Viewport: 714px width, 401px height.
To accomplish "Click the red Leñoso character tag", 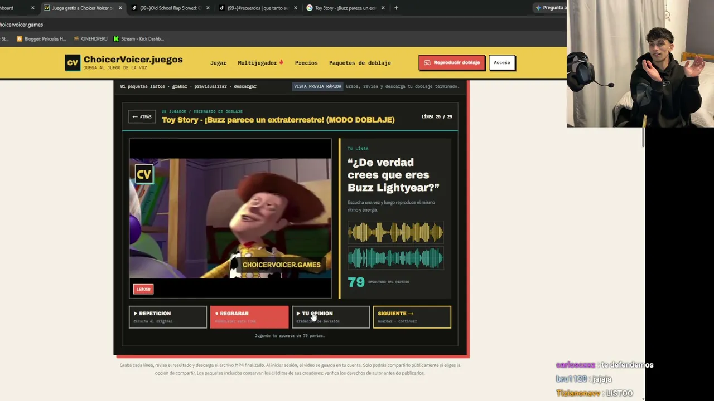I will [143, 289].
